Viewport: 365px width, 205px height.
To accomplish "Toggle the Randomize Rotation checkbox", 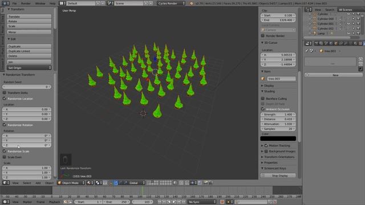I will point(5,125).
